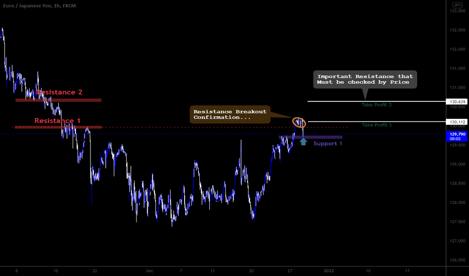
Task: Click the 133.000 price axis value
Action: 457,11
